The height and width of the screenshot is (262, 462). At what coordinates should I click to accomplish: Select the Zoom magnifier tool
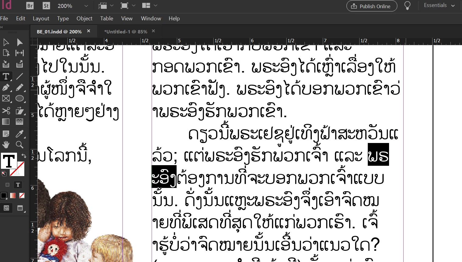pyautogui.click(x=20, y=145)
